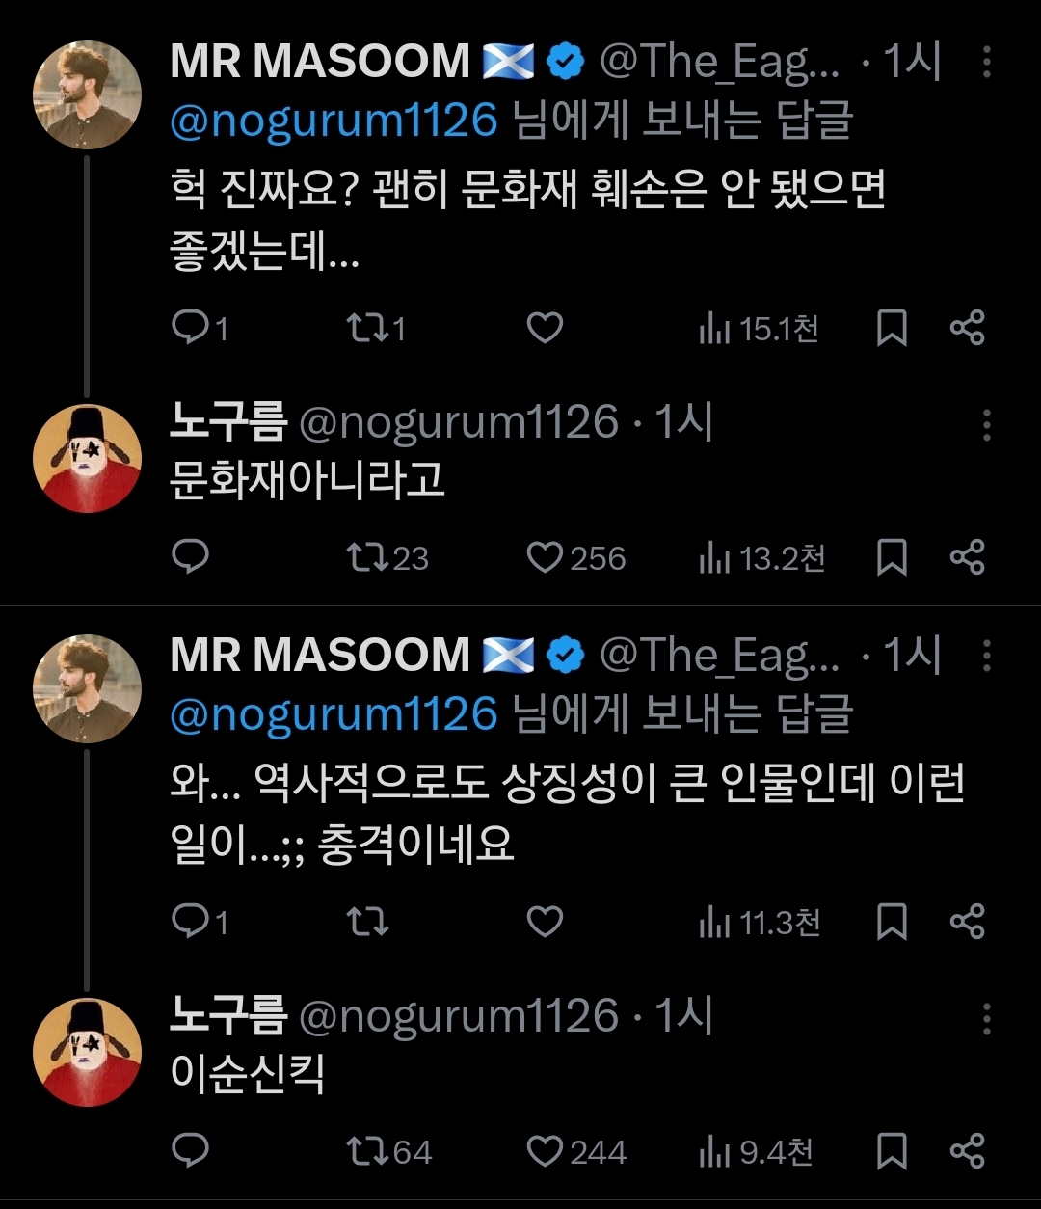Viewport: 1041px width, 1209px height.
Task: Reply to the 문화재아니라고 tweet
Action: (190, 557)
